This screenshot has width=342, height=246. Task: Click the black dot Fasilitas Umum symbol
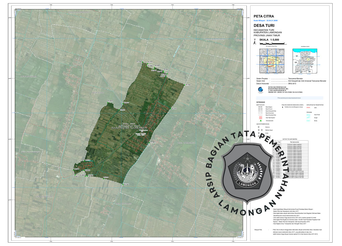283,107
